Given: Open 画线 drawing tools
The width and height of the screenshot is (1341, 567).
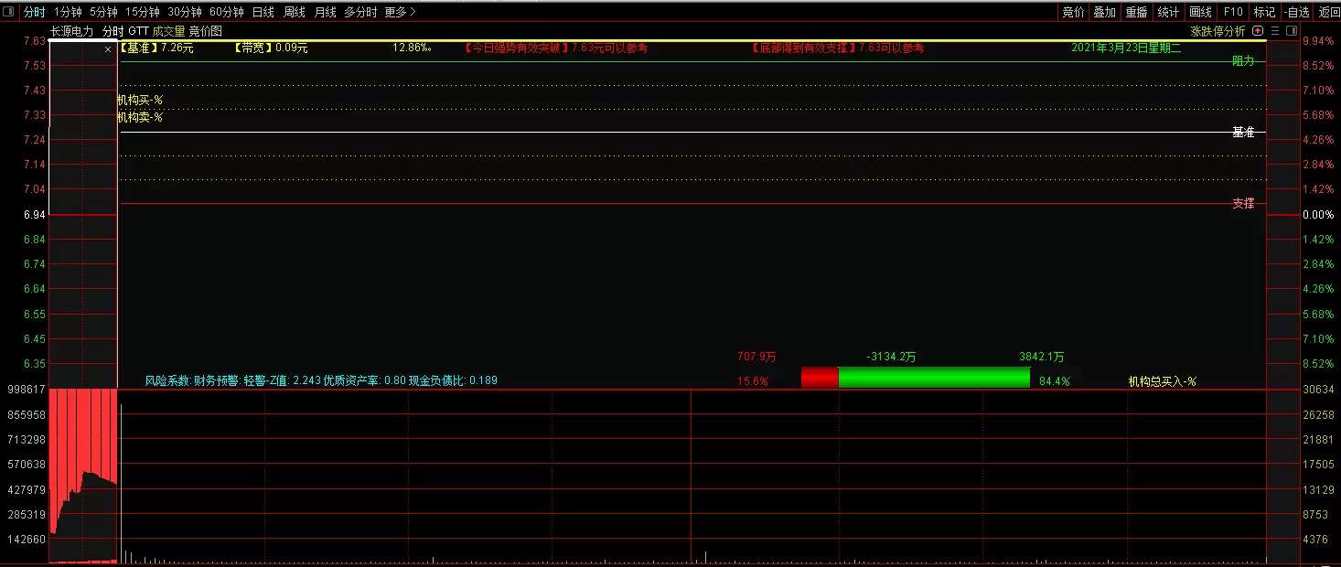Looking at the screenshot, I should click(1200, 12).
